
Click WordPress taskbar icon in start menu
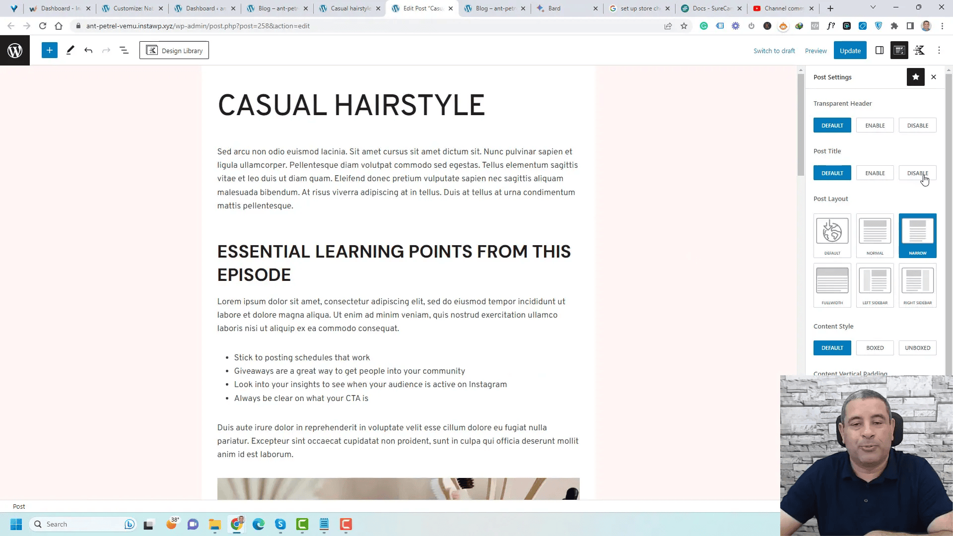coord(14,51)
